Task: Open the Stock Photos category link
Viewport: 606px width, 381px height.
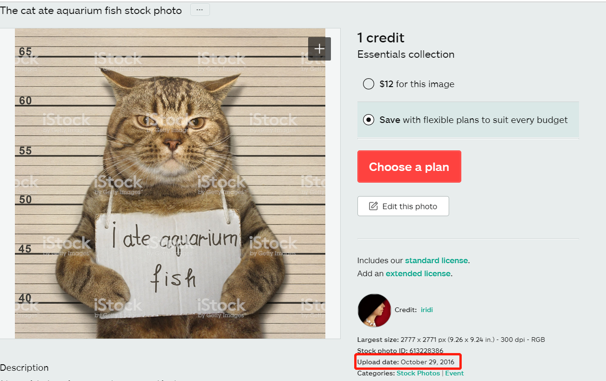Action: click(x=418, y=373)
